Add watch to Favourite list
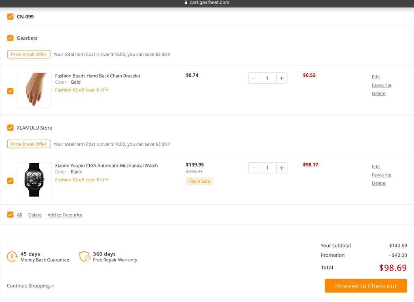This screenshot has height=302, width=414. tap(381, 175)
